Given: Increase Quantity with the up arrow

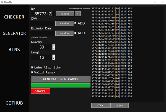Looking at the screenshot, I should click(x=54, y=46).
